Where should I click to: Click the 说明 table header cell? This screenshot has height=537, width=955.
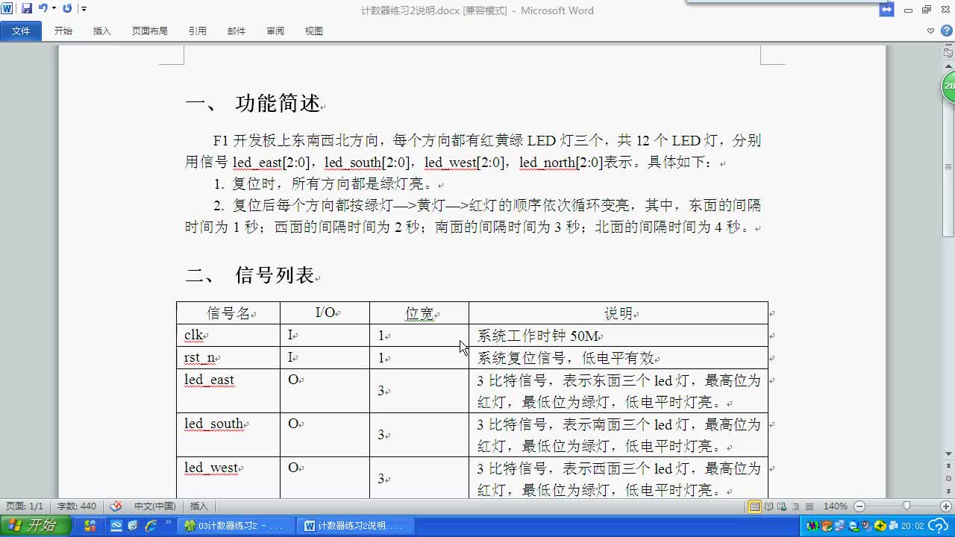pyautogui.click(x=619, y=313)
